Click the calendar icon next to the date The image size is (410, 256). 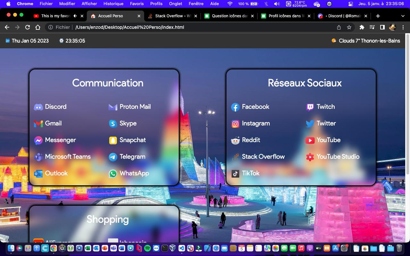click(8, 41)
